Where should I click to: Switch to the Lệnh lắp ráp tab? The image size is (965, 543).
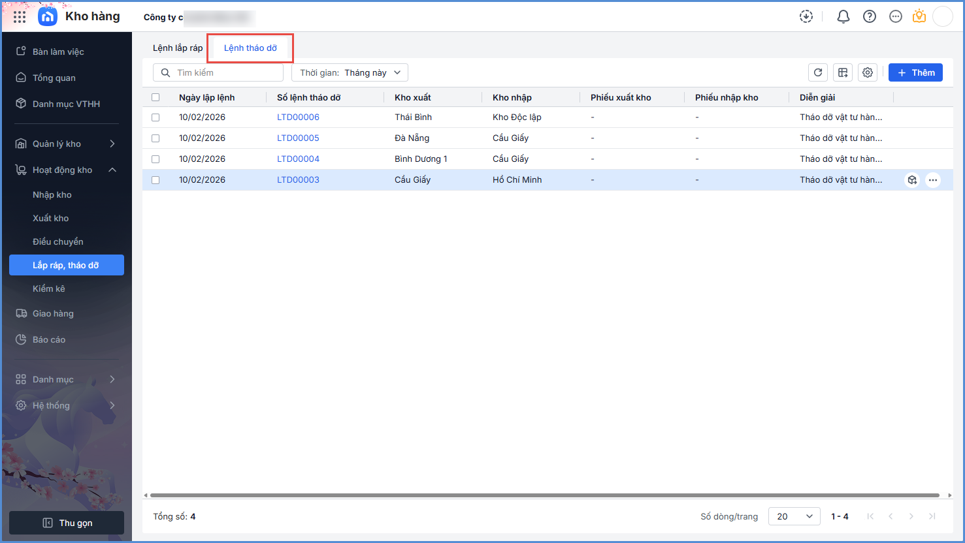[x=178, y=48]
